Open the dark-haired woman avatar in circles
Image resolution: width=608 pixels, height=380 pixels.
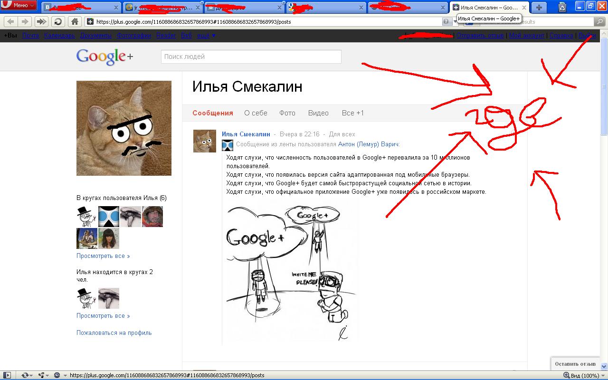click(x=109, y=238)
